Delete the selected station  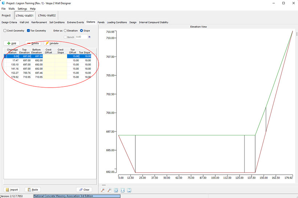coord(33,43)
